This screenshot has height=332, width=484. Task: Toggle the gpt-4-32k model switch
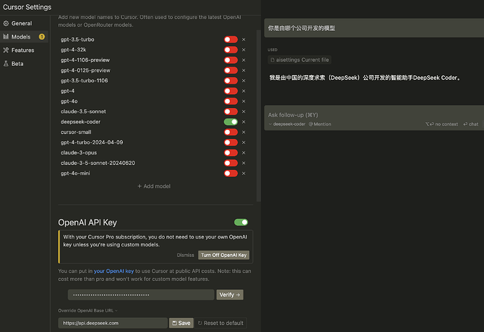pos(231,50)
